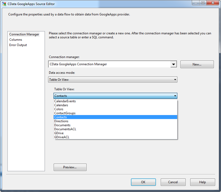Choose Calendars in the dropdown list

(x=61, y=105)
